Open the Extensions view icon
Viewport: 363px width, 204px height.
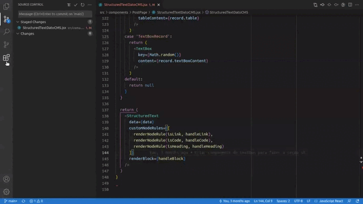(x=6, y=57)
